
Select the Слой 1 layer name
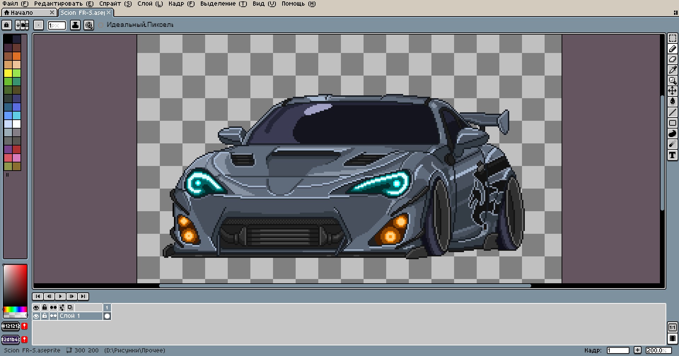80,316
